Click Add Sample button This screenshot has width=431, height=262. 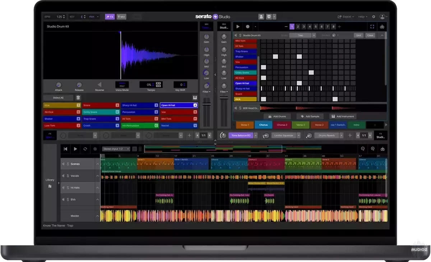pos(310,116)
